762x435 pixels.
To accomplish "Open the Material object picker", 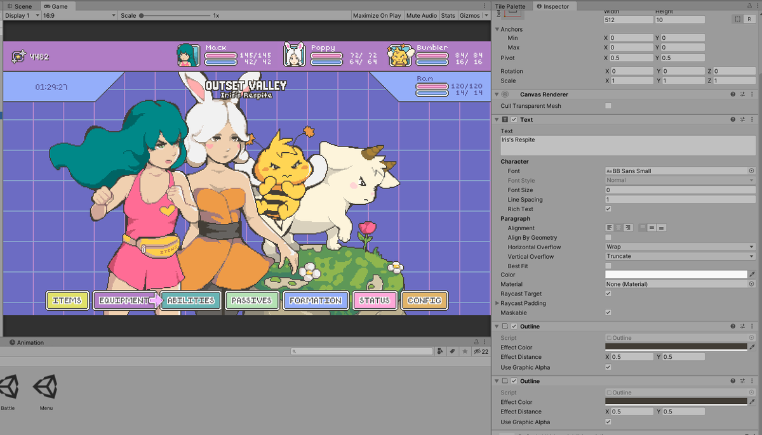I will [751, 285].
